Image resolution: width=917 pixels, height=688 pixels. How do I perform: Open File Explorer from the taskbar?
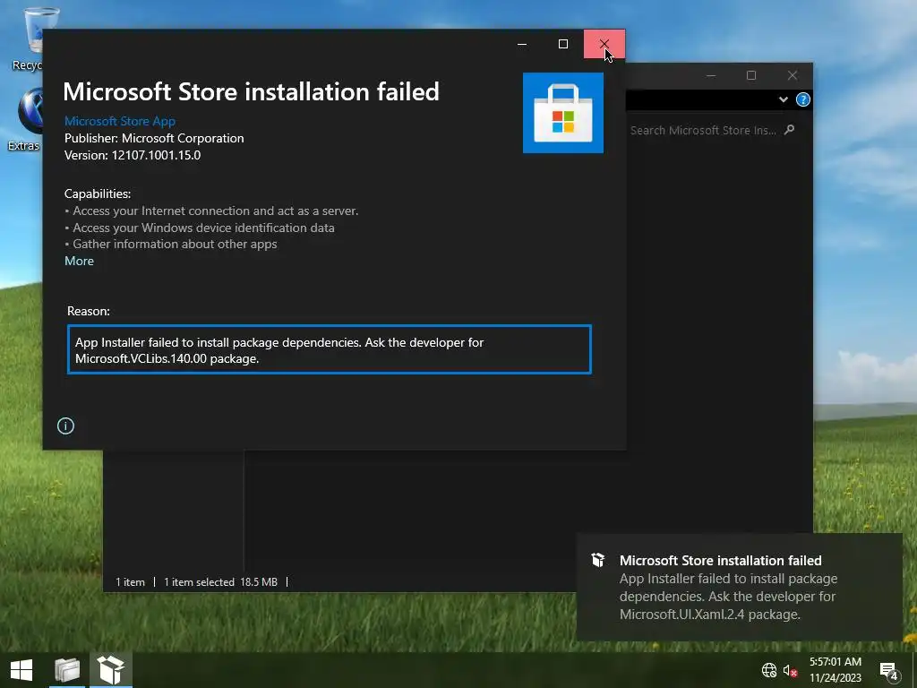(66, 670)
